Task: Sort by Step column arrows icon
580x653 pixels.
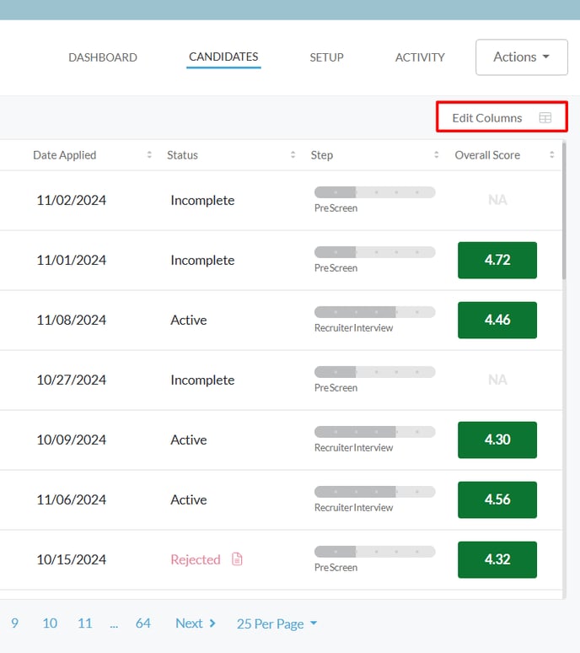Action: 437,155
